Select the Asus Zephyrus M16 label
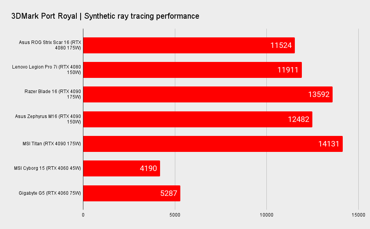The width and height of the screenshot is (370, 229). tap(48, 119)
